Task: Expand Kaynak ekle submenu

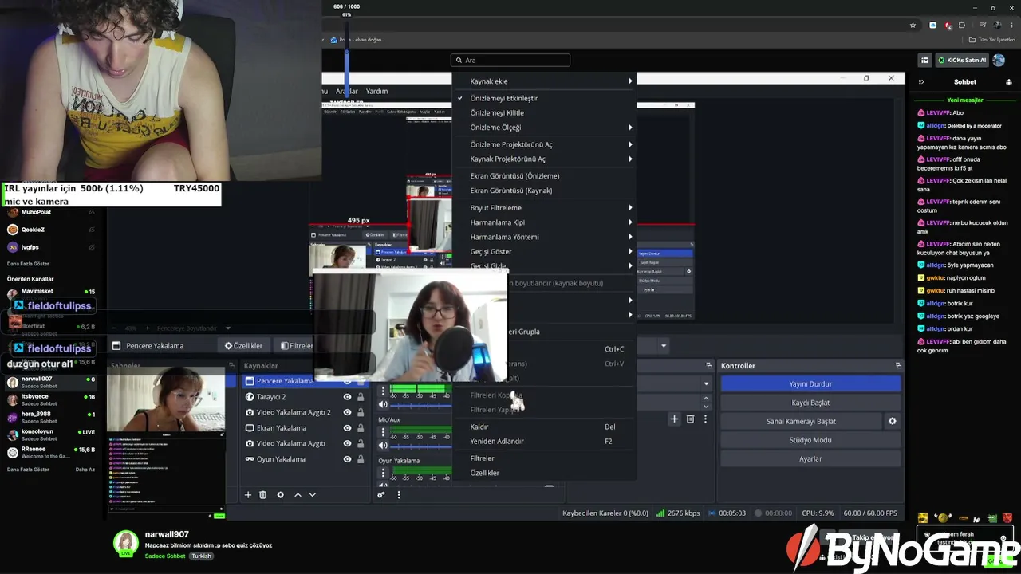Action: click(544, 81)
